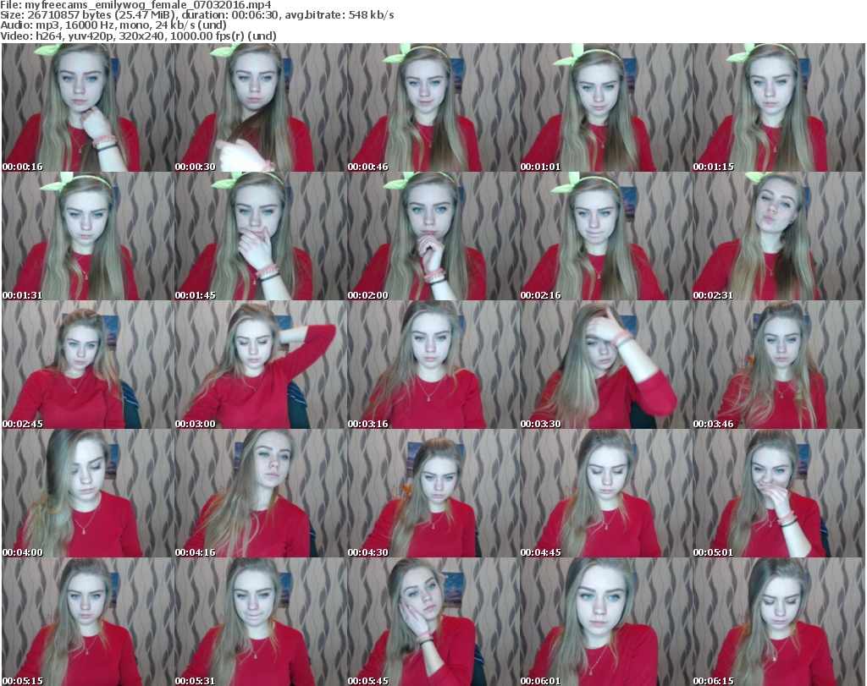The height and width of the screenshot is (686, 867).
Task: Pick the thumbnail frame stamped 00:03:00
Action: point(261,365)
